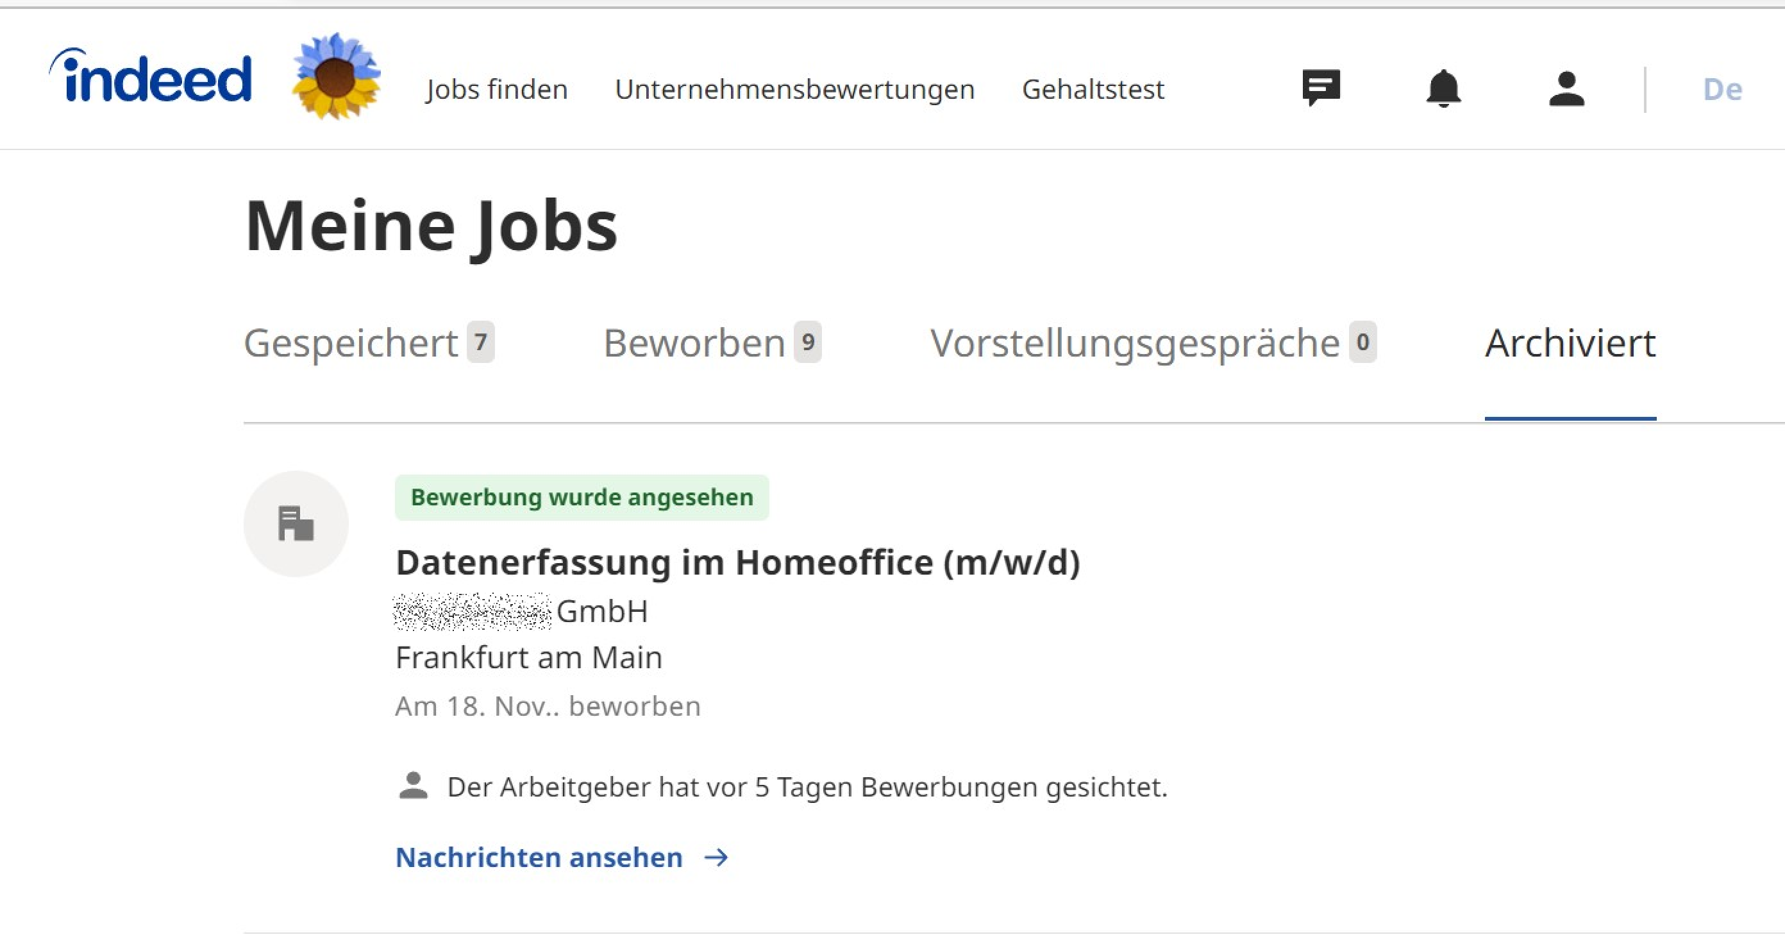This screenshot has height=944, width=1785.
Task: Click the company building placeholder icon
Action: click(296, 523)
